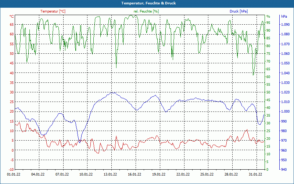Click date label '19.01.22' on time axis

tap(159, 174)
